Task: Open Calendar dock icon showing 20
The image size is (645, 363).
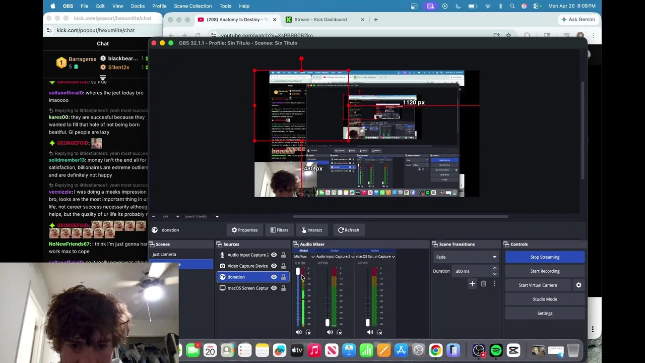Action: [210, 350]
